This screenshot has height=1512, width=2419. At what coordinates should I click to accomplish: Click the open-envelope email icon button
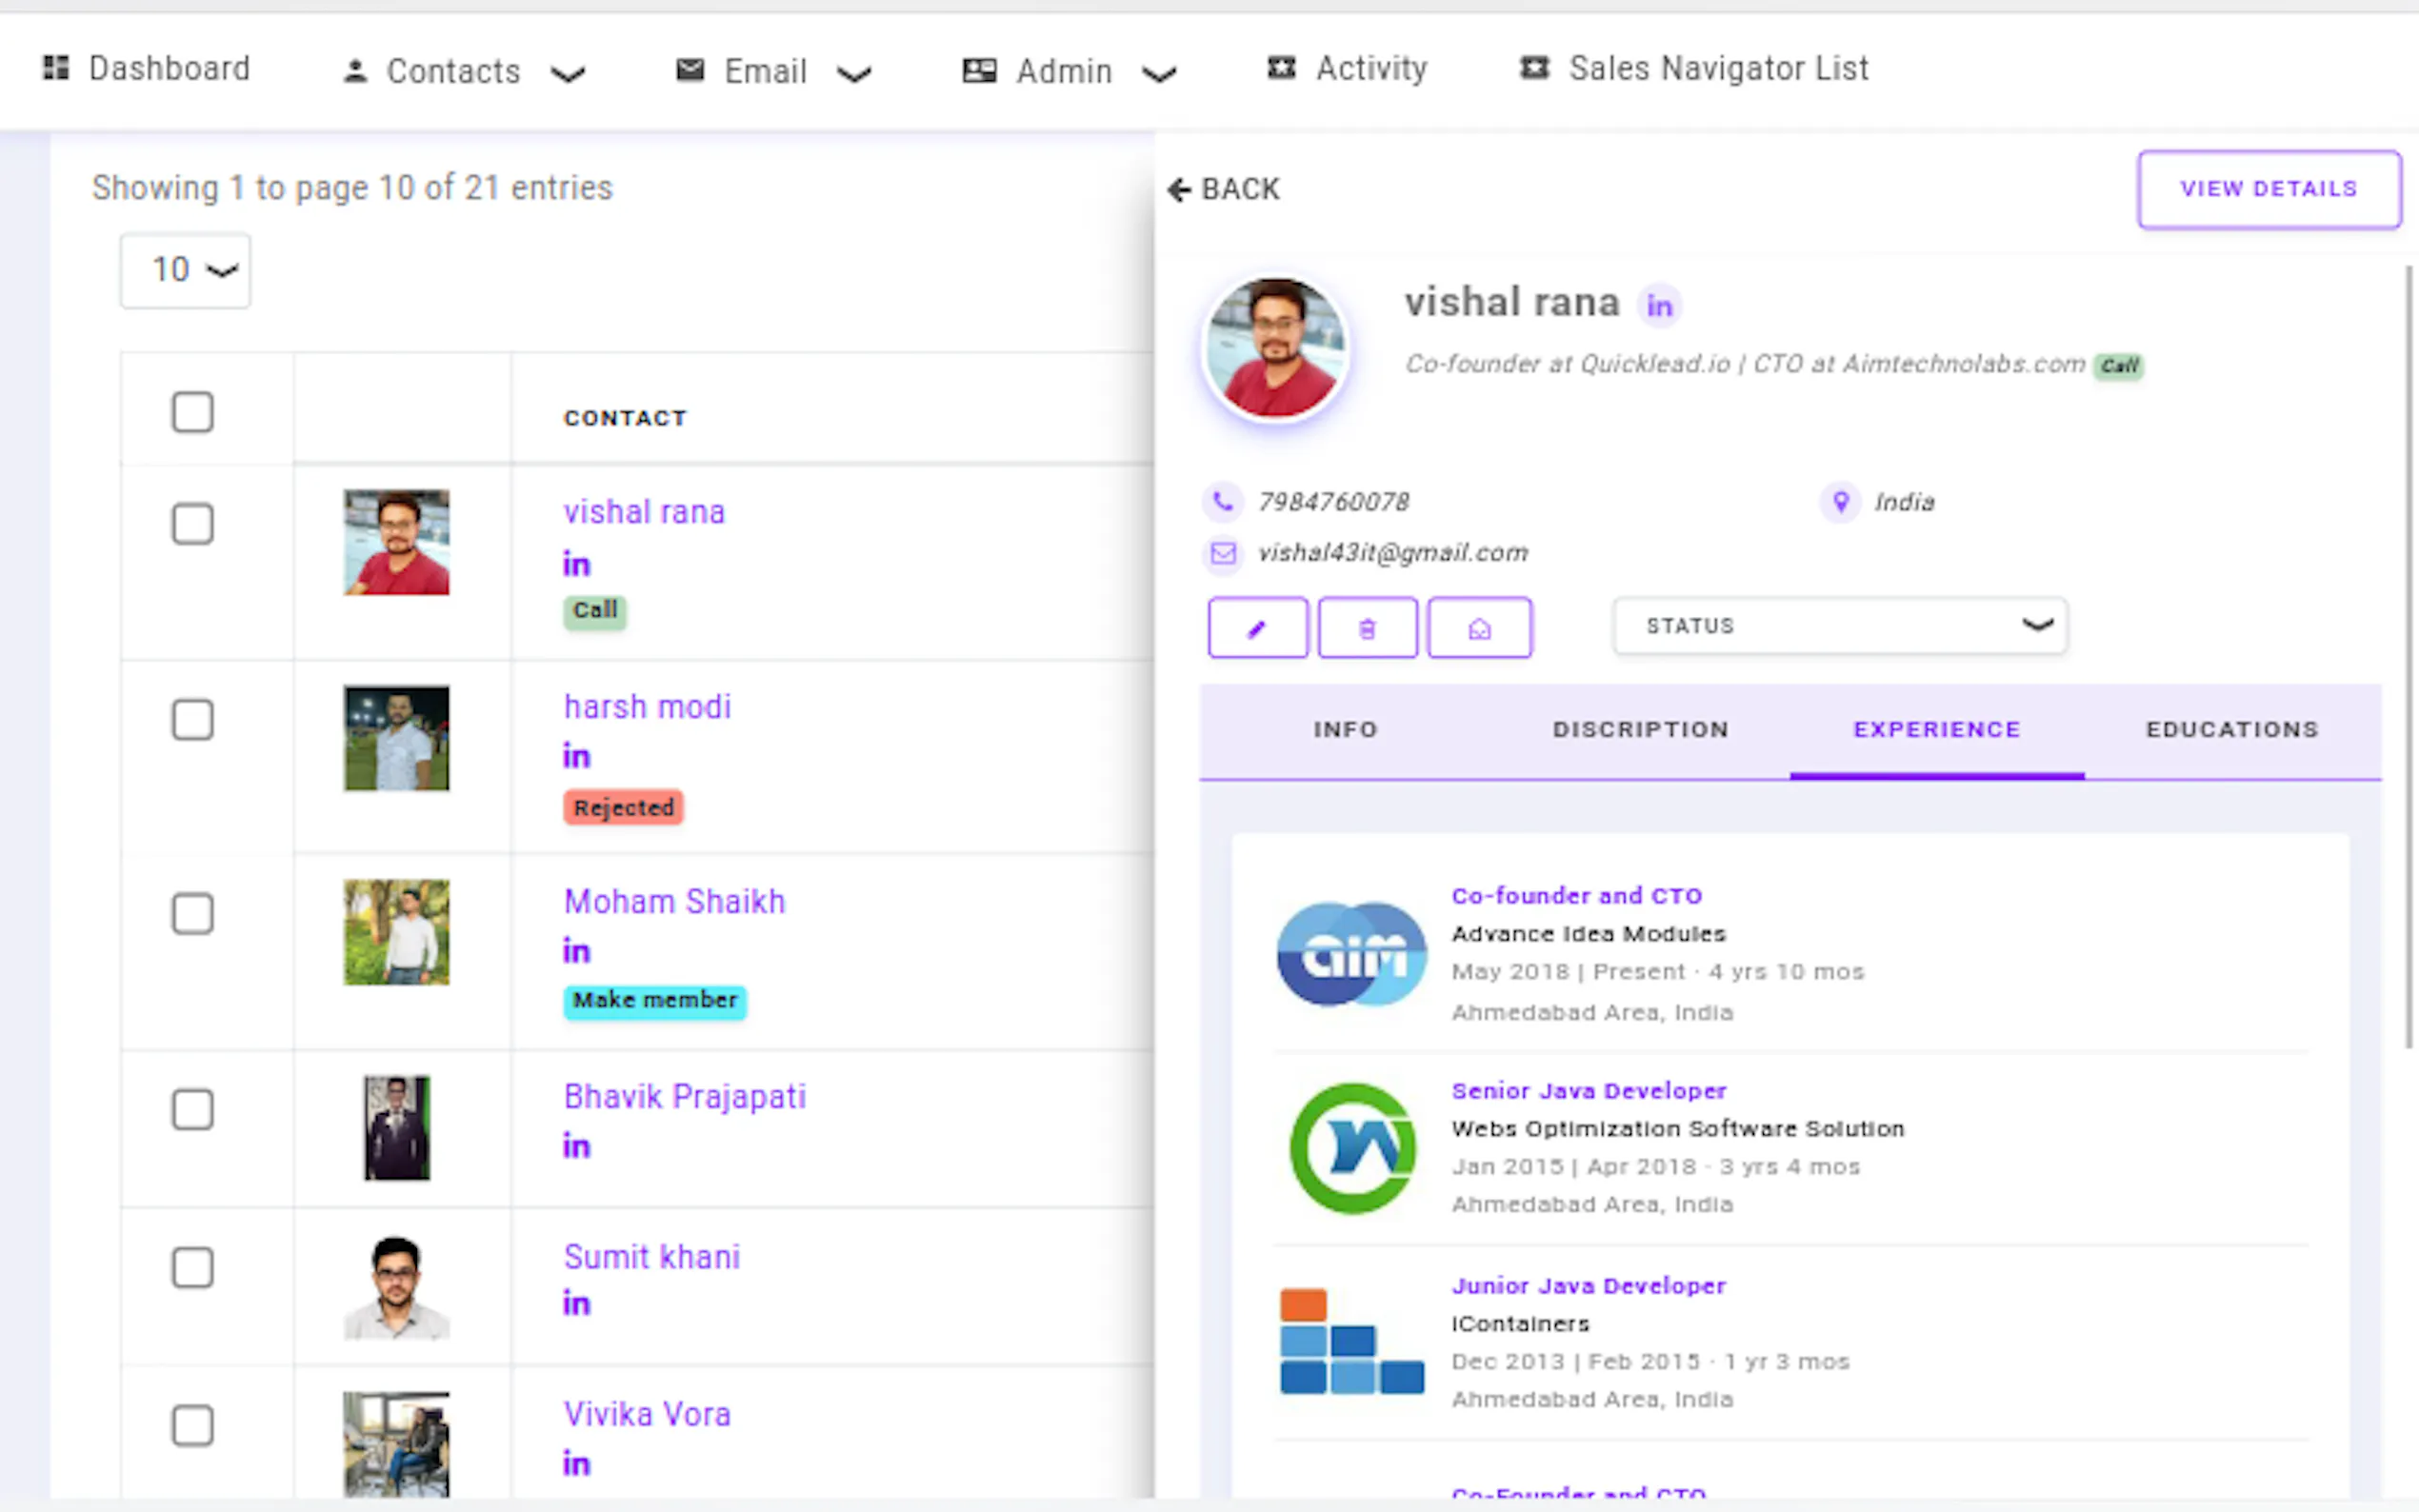click(1479, 628)
